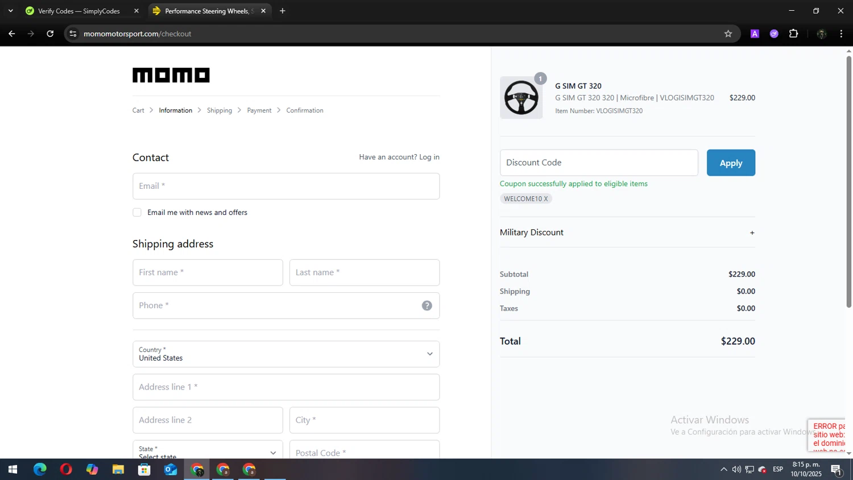
Task: Open the purple 'A' browser extension
Action: point(755,34)
